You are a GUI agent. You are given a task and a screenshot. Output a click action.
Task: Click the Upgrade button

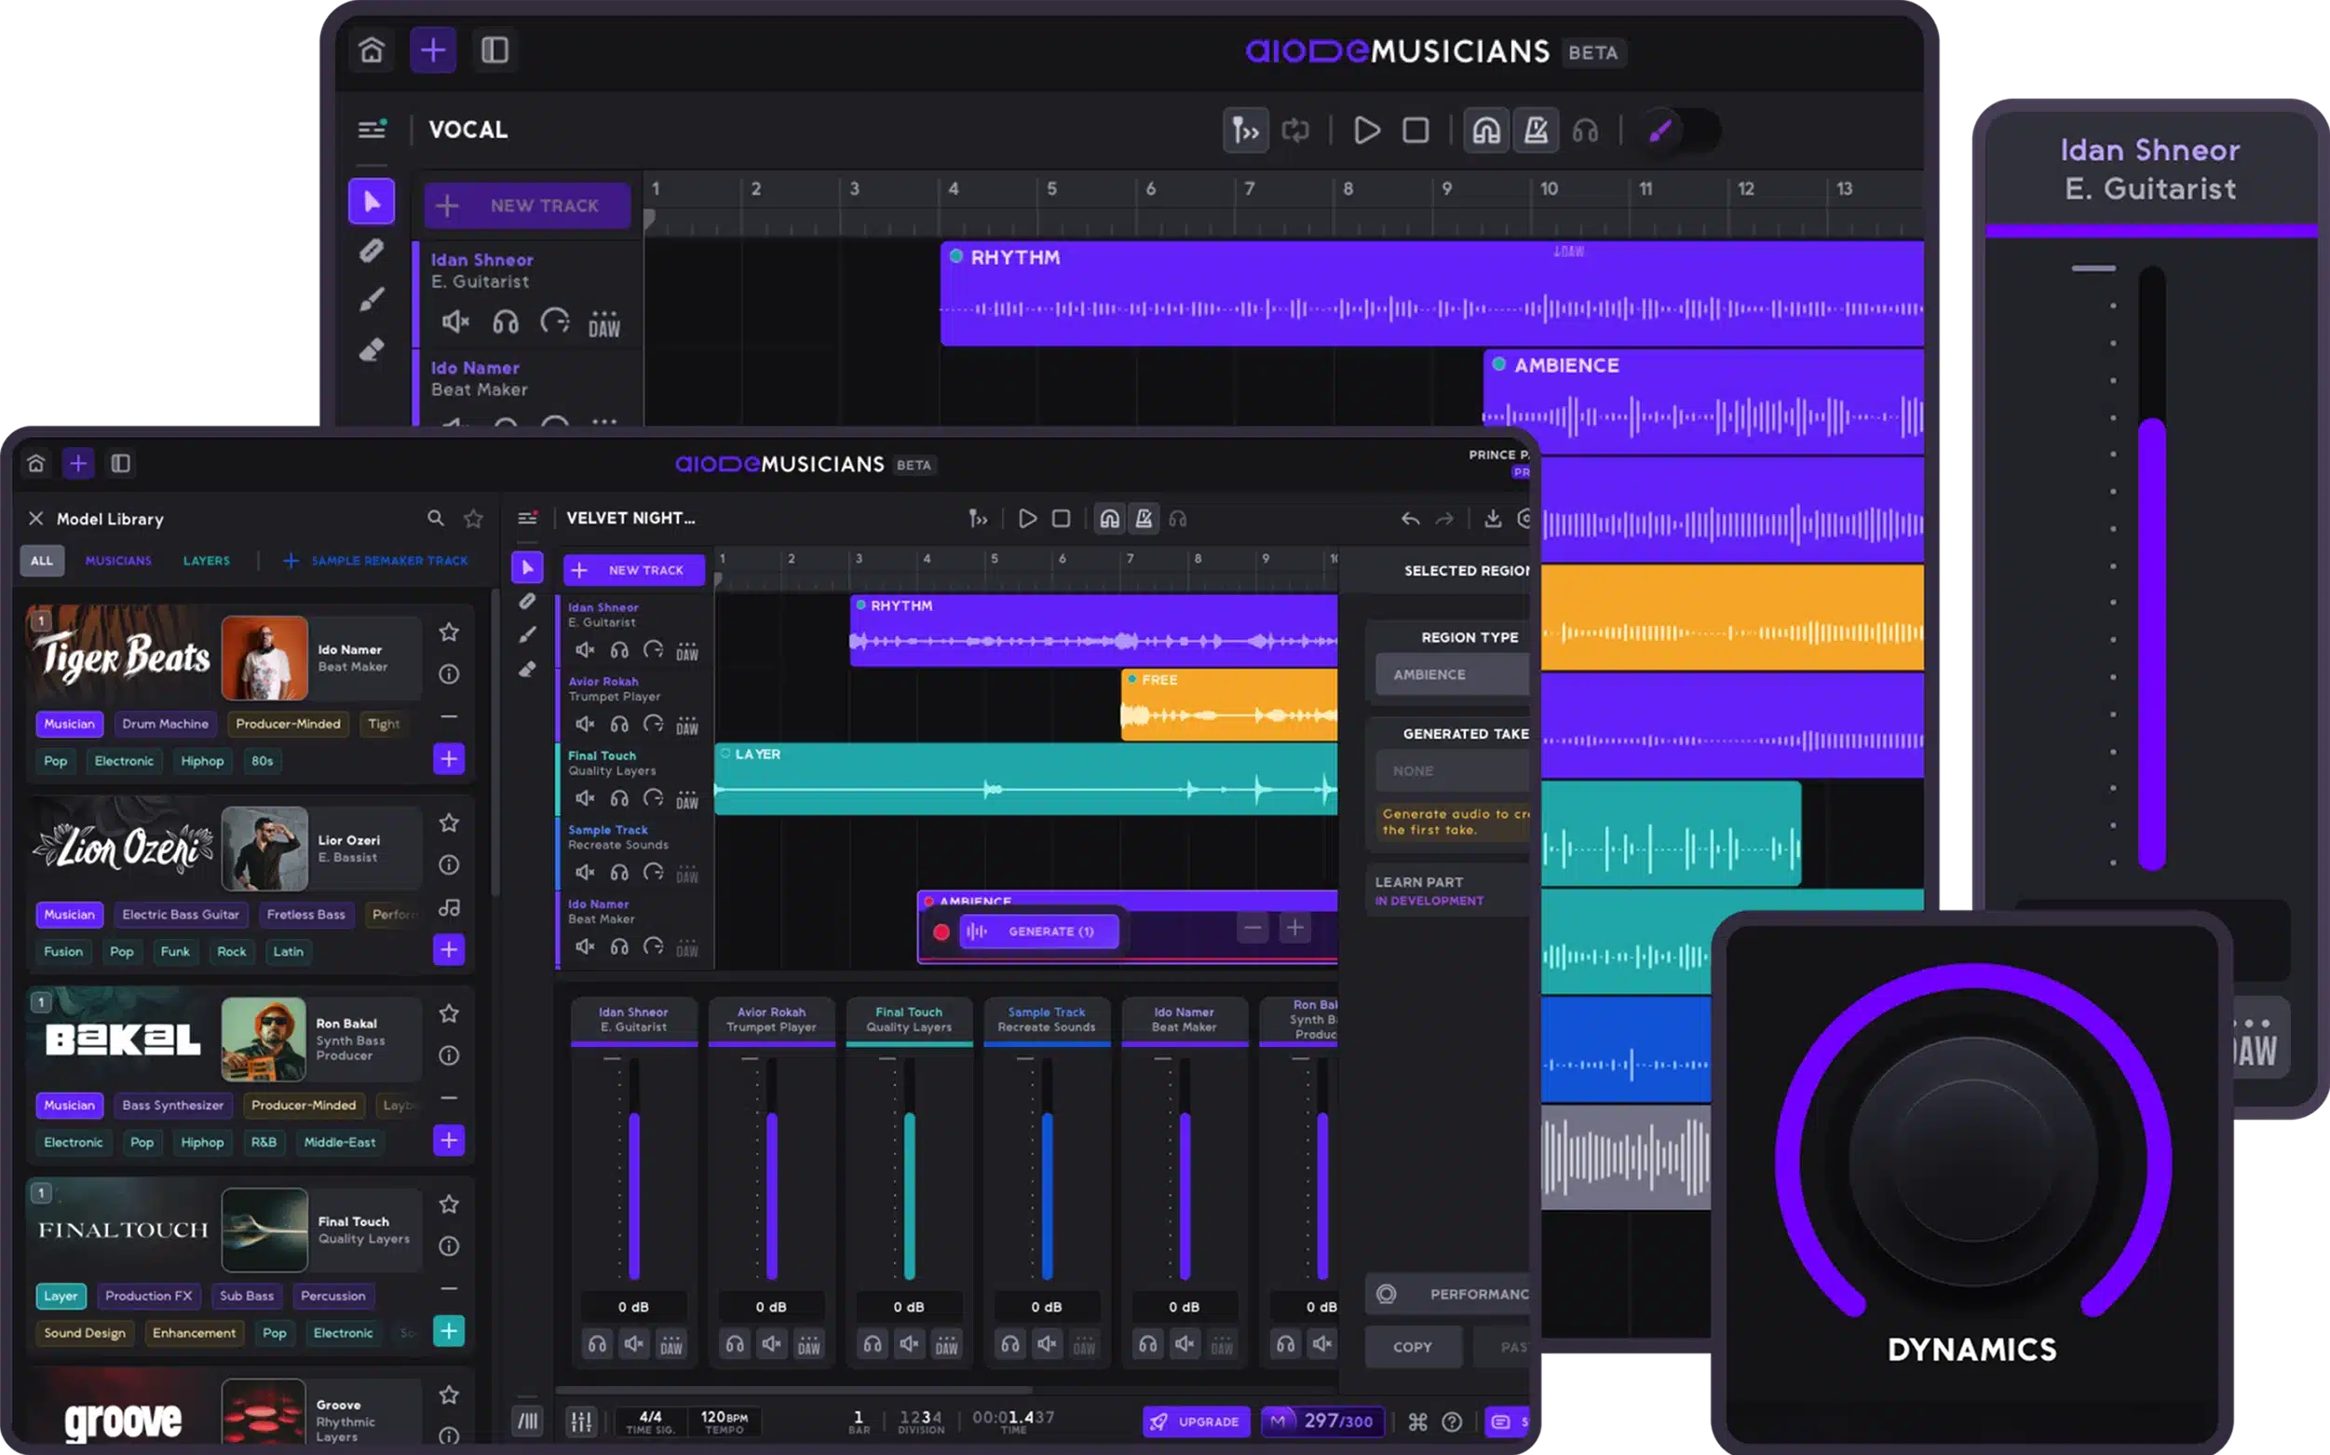click(x=1196, y=1421)
